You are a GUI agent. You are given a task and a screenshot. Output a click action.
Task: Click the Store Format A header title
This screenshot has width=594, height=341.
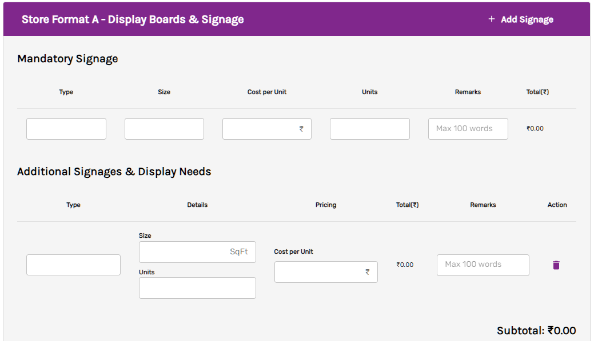coord(133,19)
